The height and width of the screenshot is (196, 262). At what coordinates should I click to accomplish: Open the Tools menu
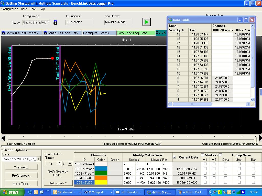(33, 9)
